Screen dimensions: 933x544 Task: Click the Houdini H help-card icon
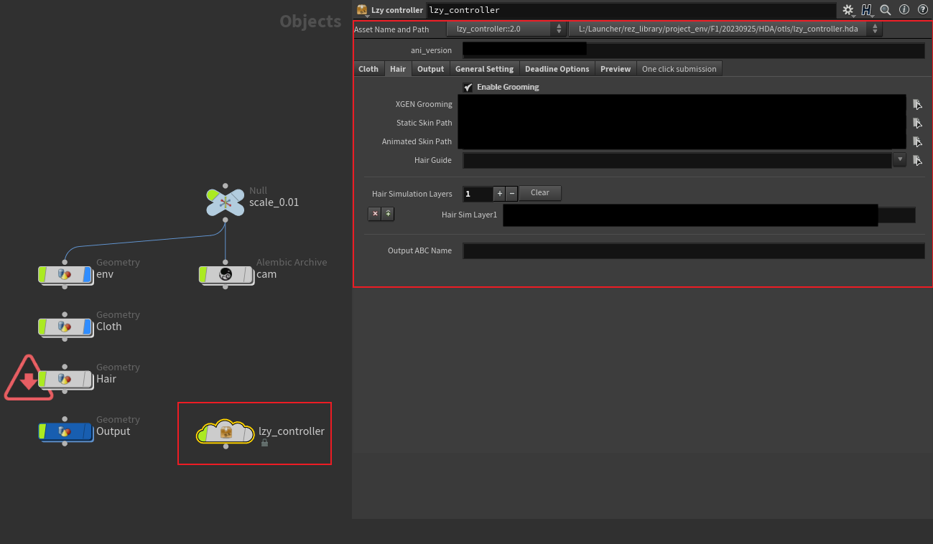tap(867, 10)
